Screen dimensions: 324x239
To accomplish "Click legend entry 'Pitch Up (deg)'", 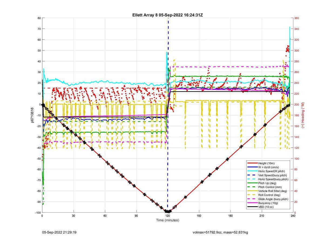I will [x=267, y=183].
